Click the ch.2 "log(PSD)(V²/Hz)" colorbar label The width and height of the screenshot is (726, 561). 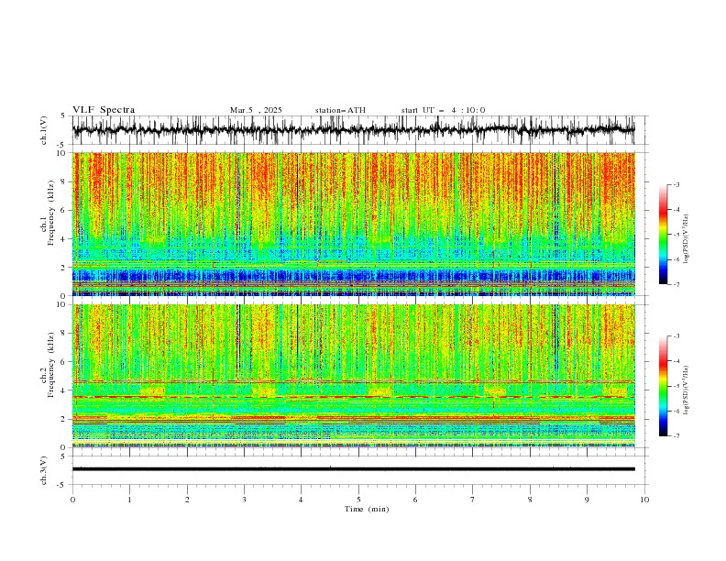(x=687, y=390)
